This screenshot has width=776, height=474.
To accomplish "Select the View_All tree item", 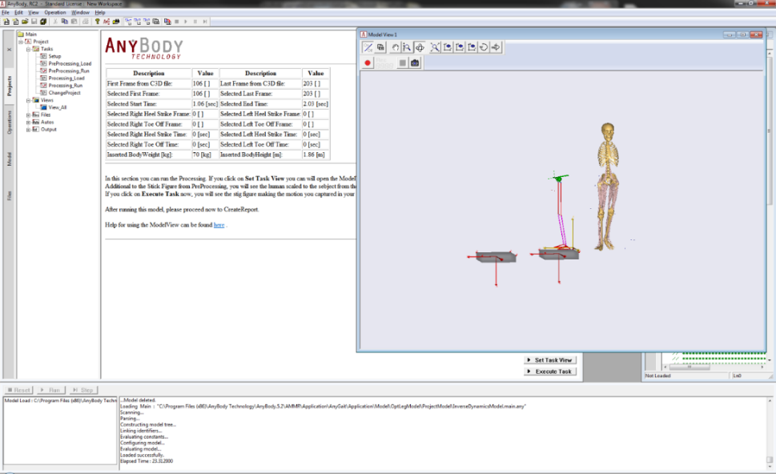I will pos(57,106).
